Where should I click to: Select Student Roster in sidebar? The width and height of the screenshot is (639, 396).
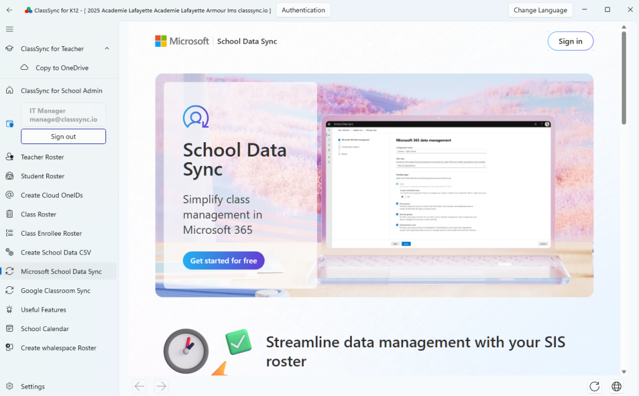[43, 176]
